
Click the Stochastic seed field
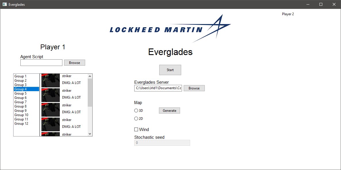(162, 143)
